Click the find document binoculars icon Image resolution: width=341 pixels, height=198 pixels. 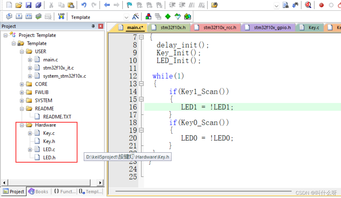pos(286,5)
